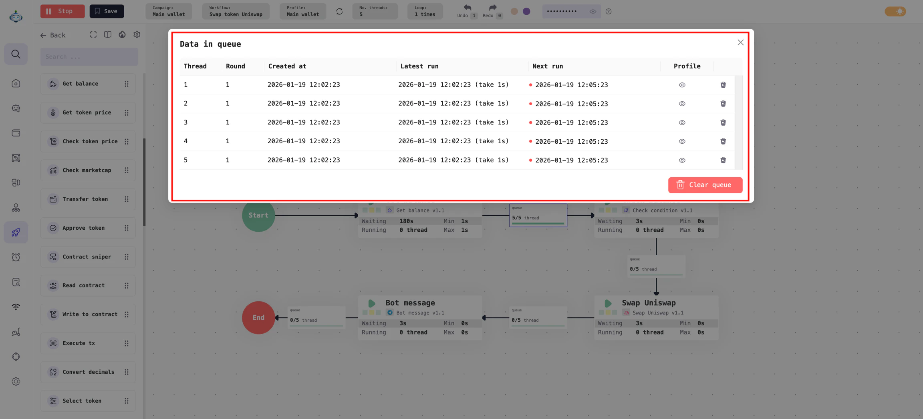Click the Clear queue button

coord(705,185)
